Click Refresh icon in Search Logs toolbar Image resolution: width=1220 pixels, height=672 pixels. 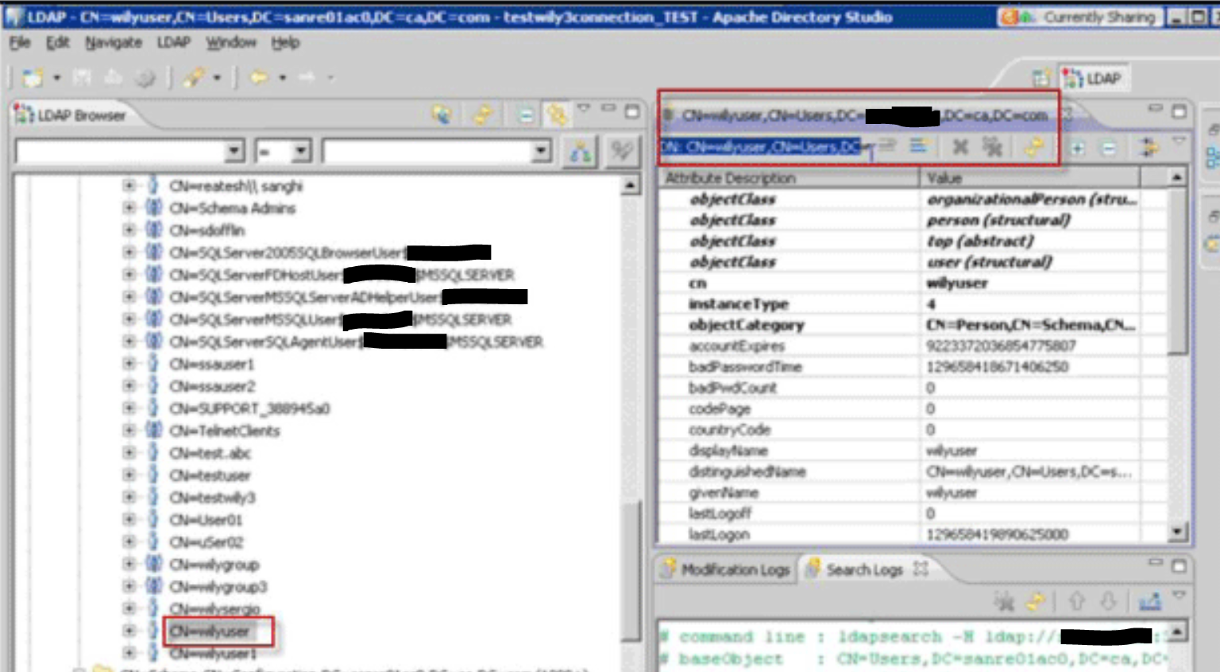(x=1035, y=602)
